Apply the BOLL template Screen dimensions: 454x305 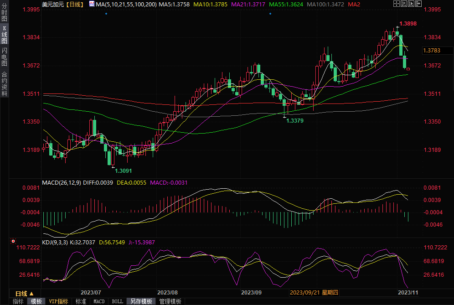point(117,301)
